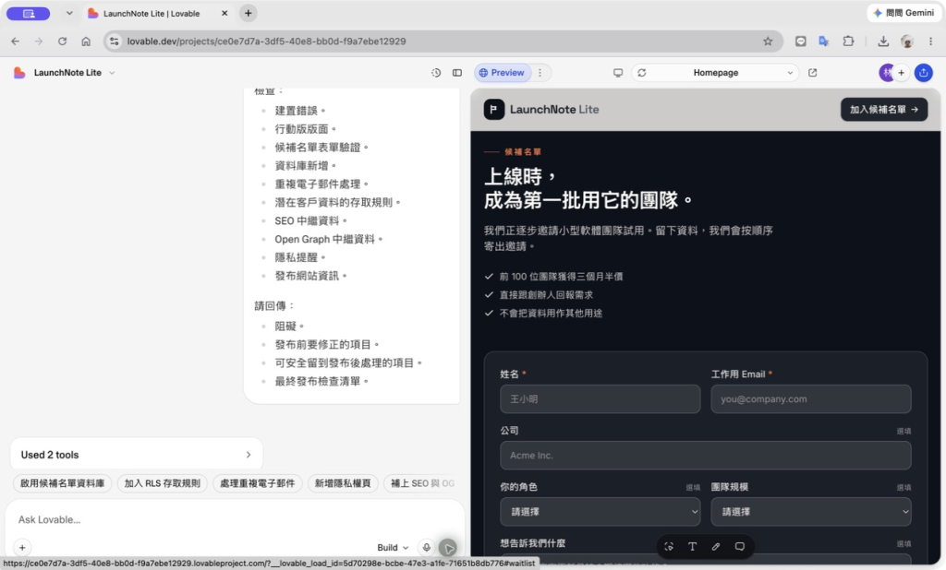This screenshot has height=570, width=946.
Task: Open the Chrome profile avatar
Action: click(907, 41)
